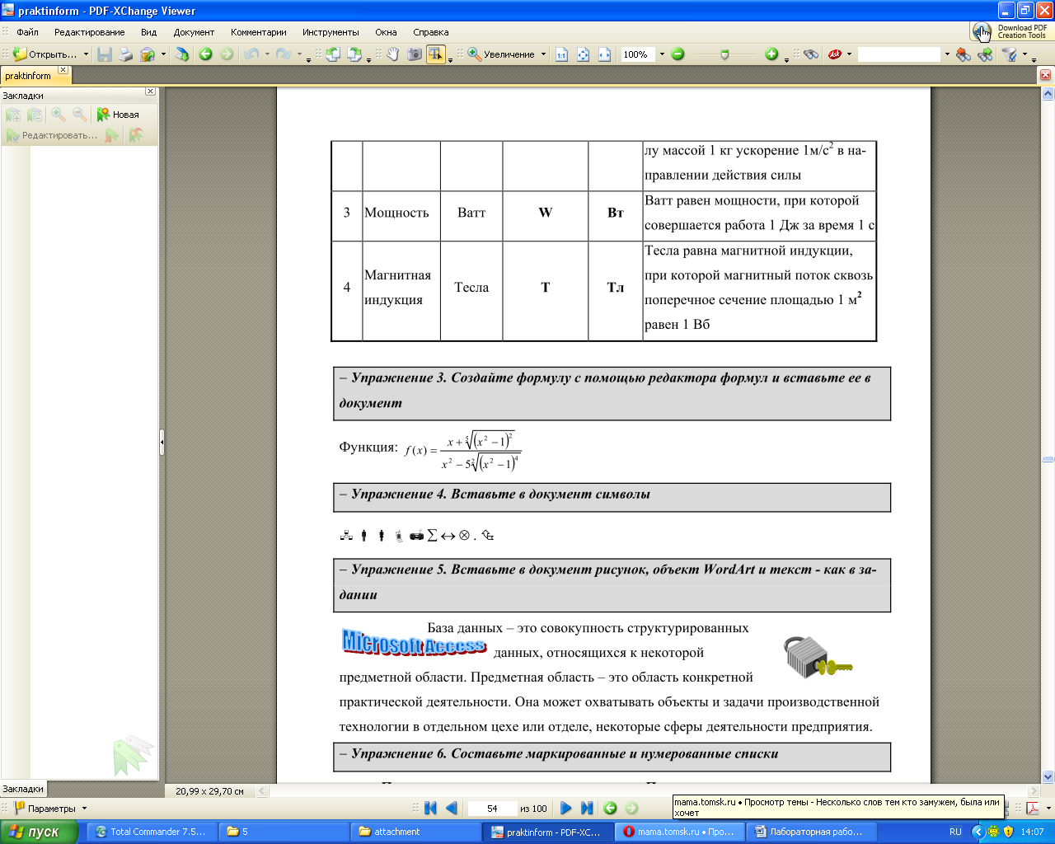Screen dimensions: 1055x844
Task: Expand the 'Открыть' dropdown arrow
Action: [86, 54]
